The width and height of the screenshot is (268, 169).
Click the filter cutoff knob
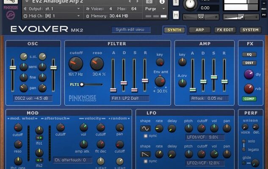[x=76, y=64]
